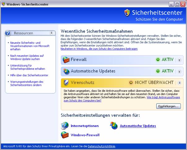
Task: Open Neuheiten in Windows link
Action: tap(99, 49)
